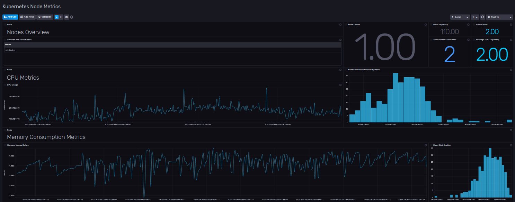
Task: Open gear on Nanocore Distribution By Node cell
Action: [x=511, y=70]
